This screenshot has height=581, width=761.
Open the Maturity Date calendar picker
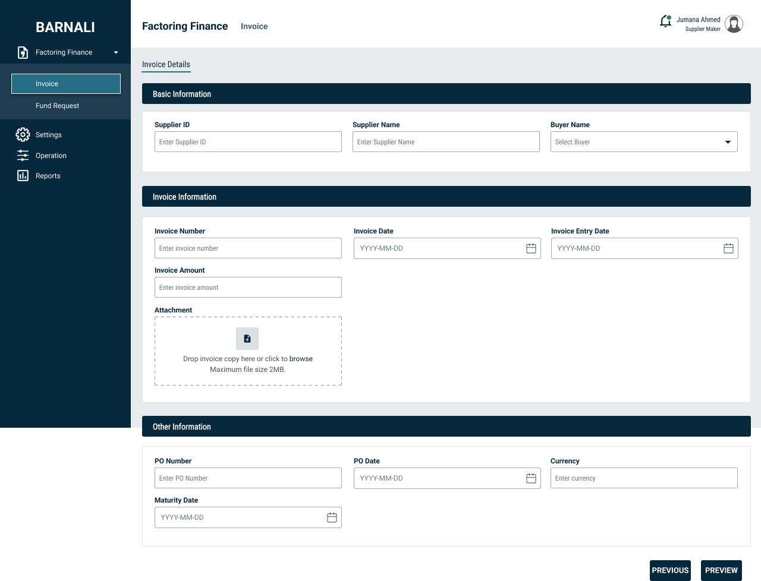[332, 517]
